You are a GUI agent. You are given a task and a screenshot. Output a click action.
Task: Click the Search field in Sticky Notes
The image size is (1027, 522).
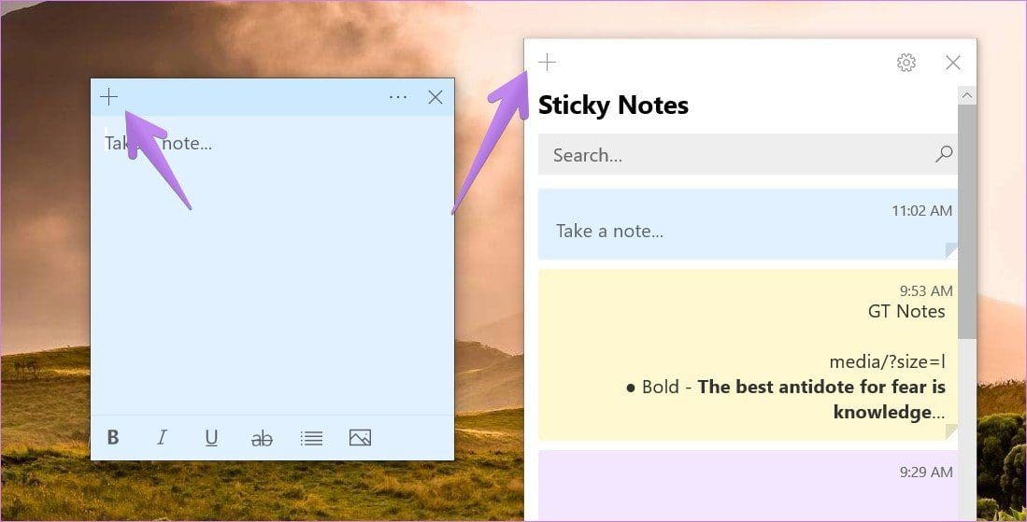[x=748, y=154]
